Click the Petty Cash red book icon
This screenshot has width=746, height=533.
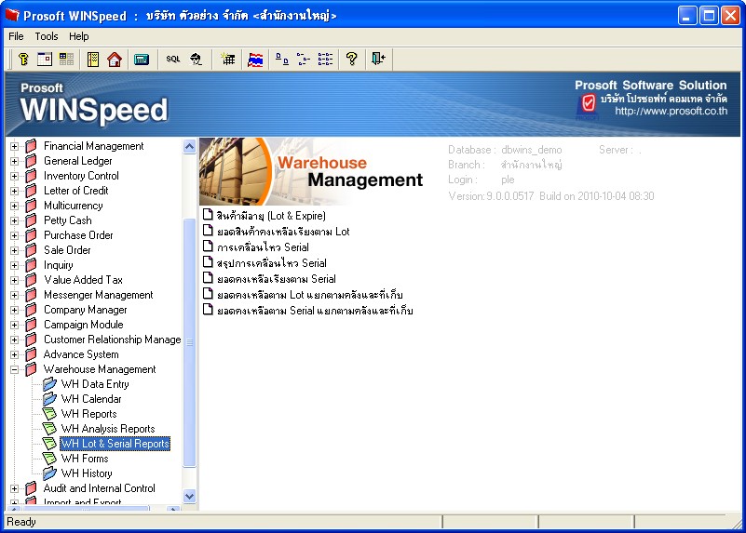click(31, 220)
